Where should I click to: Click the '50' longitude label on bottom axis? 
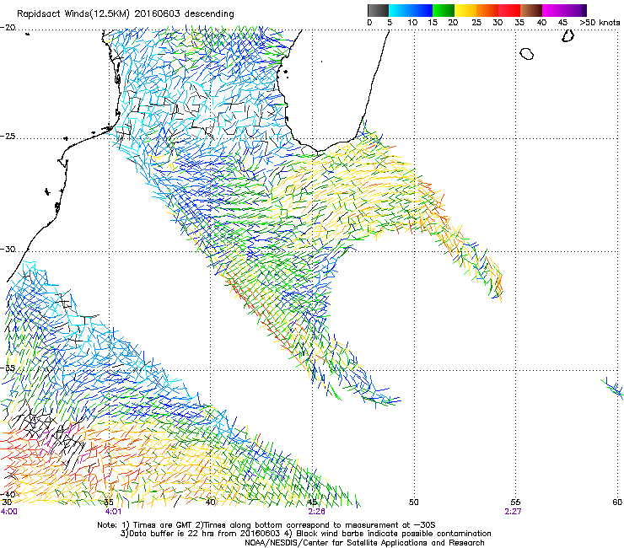point(414,502)
